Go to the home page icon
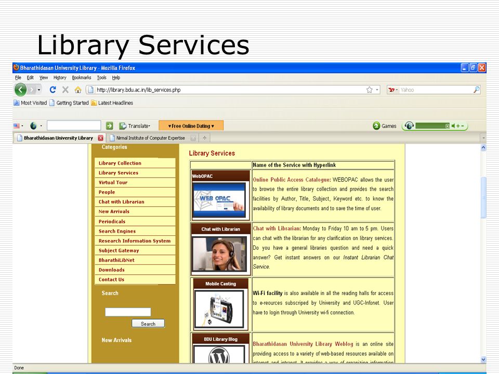Screen dimensions: 499x374 click(x=78, y=90)
